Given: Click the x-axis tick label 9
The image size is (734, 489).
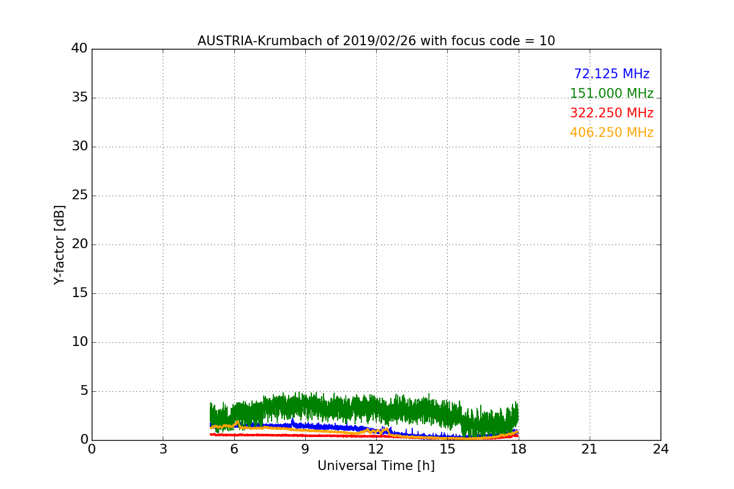Looking at the screenshot, I should click(305, 449).
